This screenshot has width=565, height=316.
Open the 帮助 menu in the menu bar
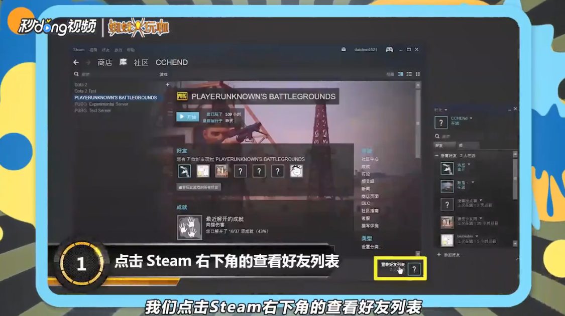[x=131, y=50]
